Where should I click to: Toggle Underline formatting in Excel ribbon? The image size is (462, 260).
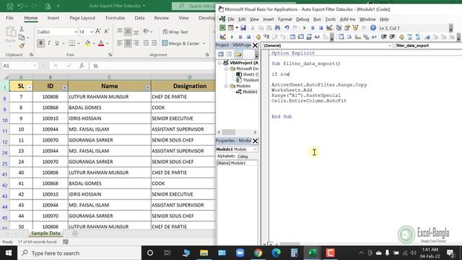click(x=57, y=43)
